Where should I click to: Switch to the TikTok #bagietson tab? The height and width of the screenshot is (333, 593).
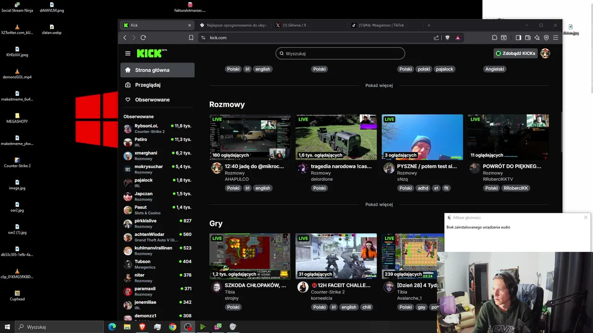coord(385,25)
